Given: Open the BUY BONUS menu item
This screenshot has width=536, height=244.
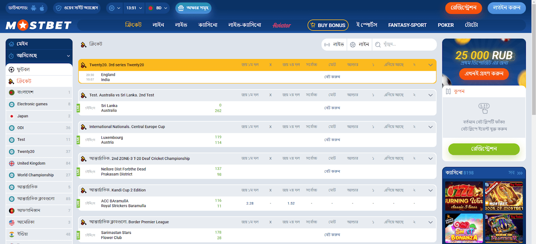Looking at the screenshot, I should click(x=328, y=25).
